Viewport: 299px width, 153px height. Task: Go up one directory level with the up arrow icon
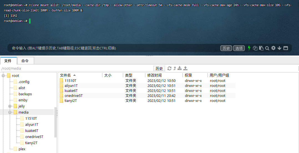[175, 68]
